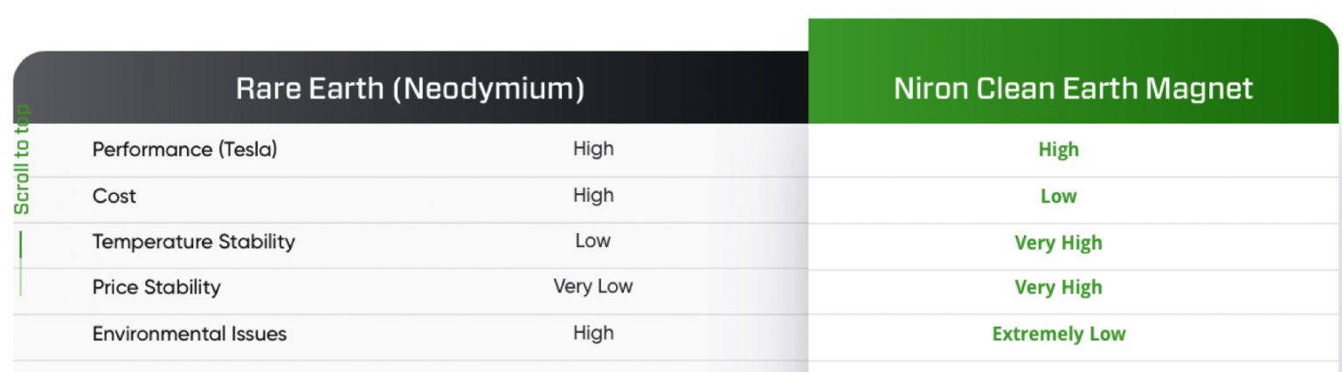Select Rare Earth's High Environmental Issues value

[x=593, y=333]
